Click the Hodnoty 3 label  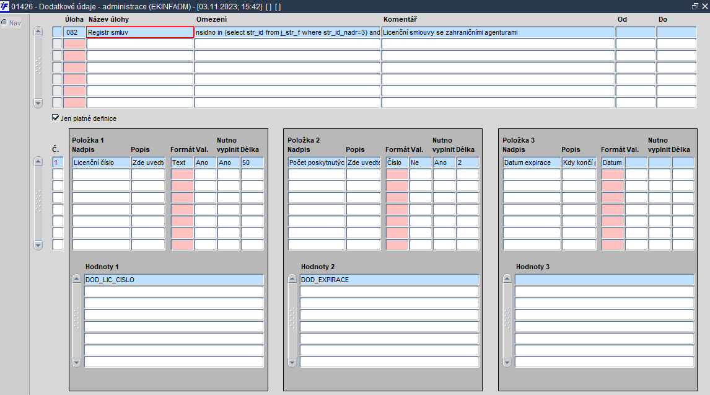[x=533, y=267]
